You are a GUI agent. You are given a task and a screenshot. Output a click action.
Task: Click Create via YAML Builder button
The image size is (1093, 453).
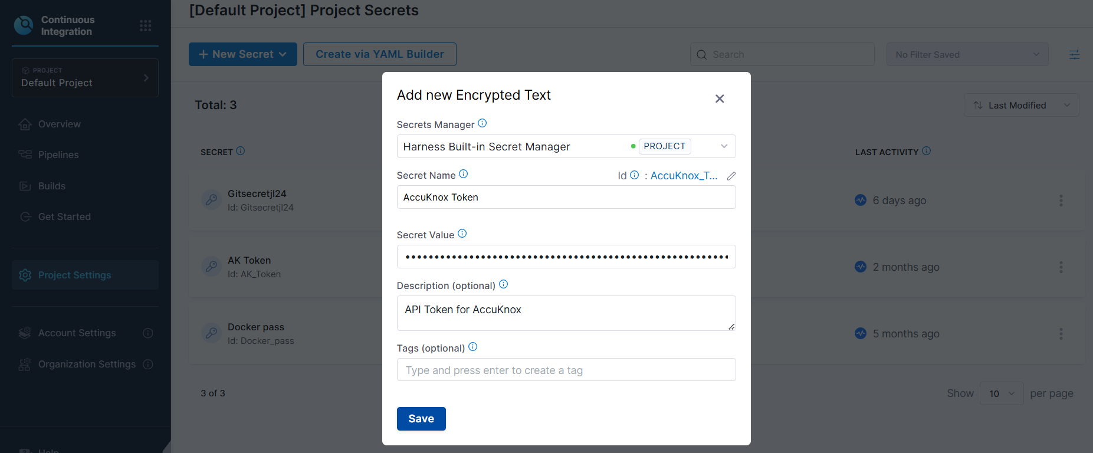(x=379, y=54)
